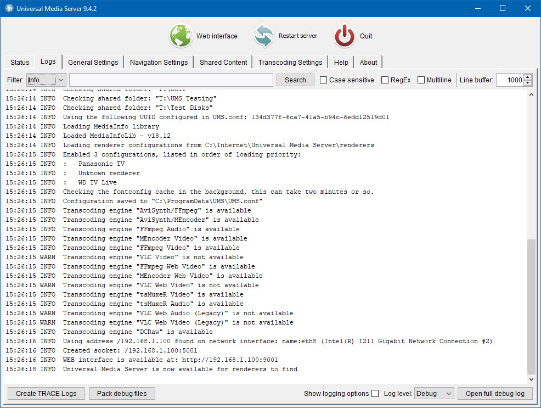The image size is (541, 408).
Task: Click the Search button
Action: (x=295, y=80)
